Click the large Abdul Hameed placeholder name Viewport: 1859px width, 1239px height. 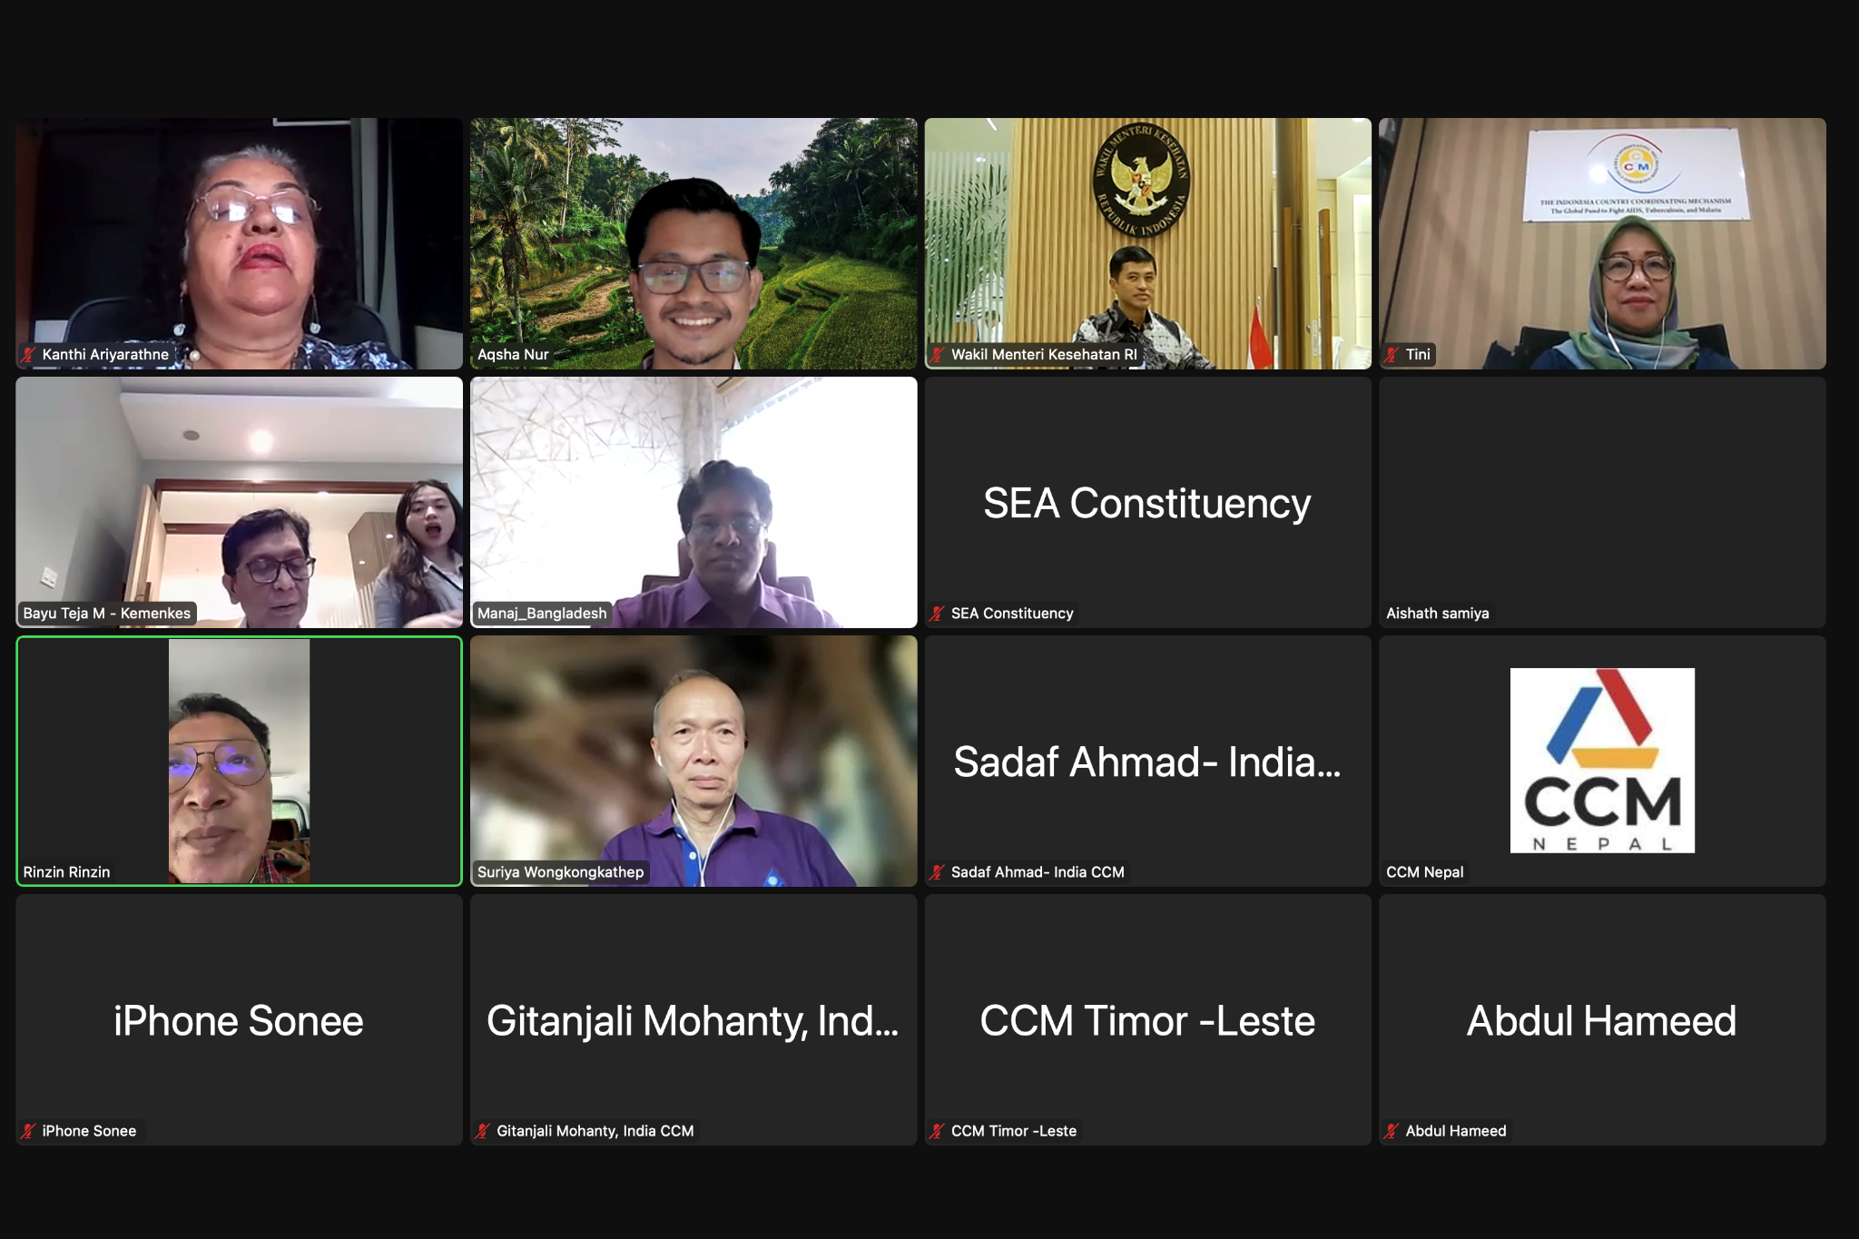click(1602, 1021)
